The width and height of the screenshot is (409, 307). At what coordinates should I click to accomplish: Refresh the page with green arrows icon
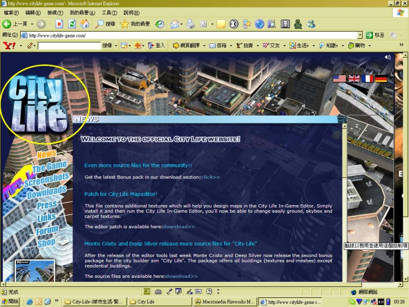tap(72, 24)
